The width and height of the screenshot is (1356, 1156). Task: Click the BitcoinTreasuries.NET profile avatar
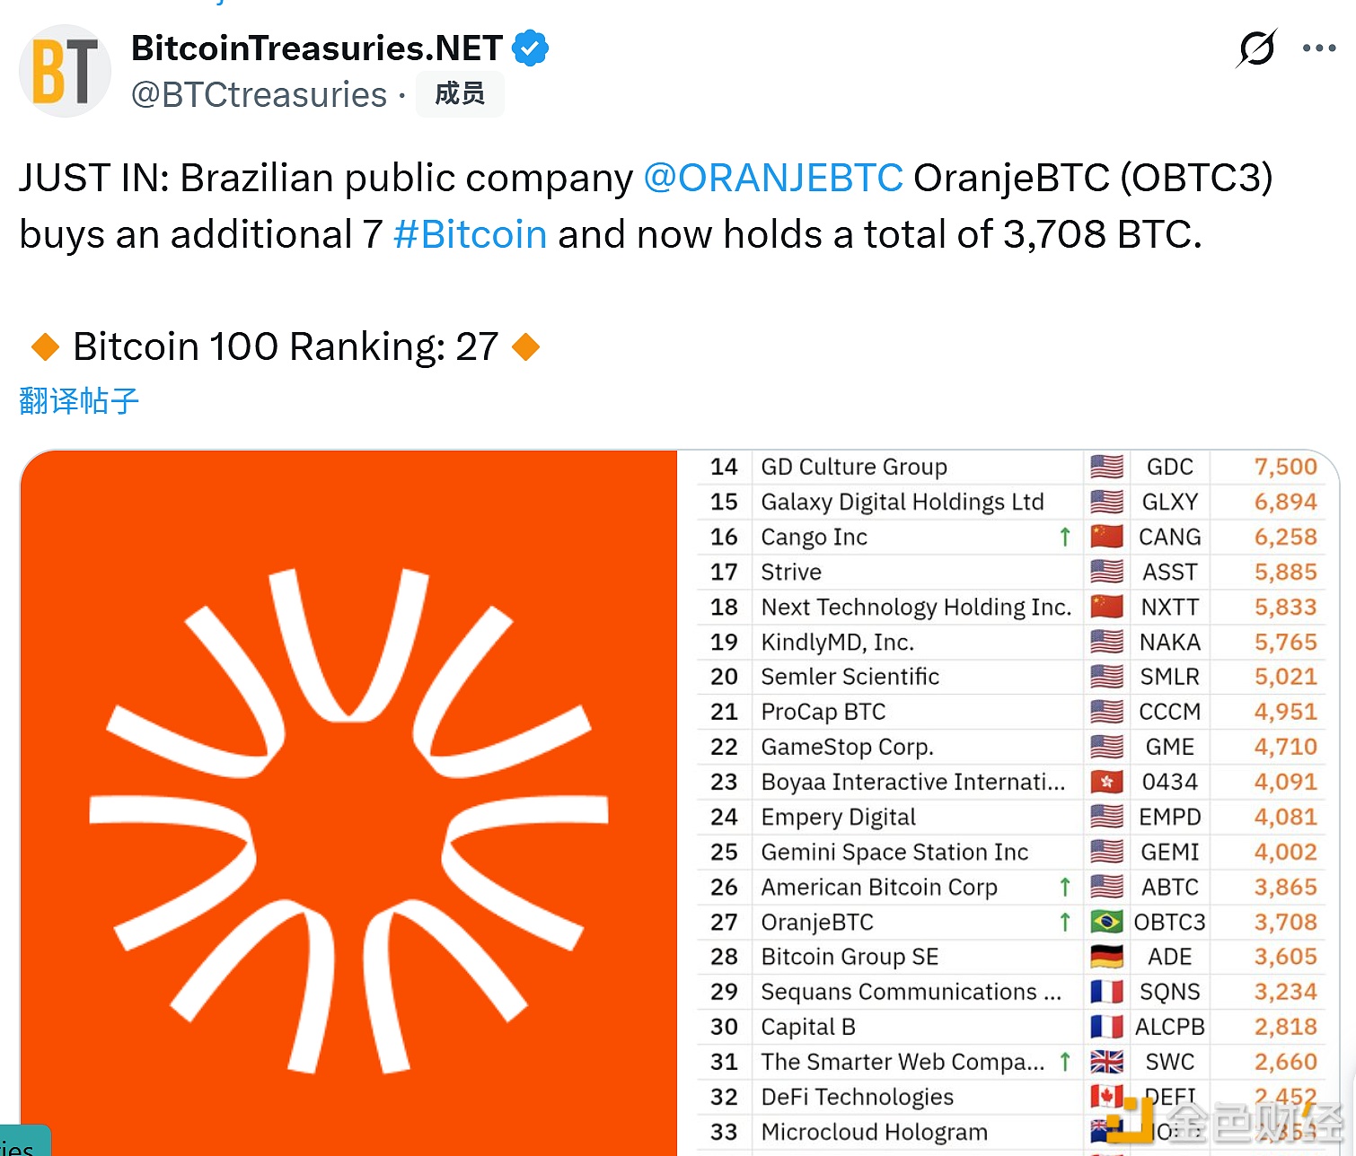click(x=65, y=71)
